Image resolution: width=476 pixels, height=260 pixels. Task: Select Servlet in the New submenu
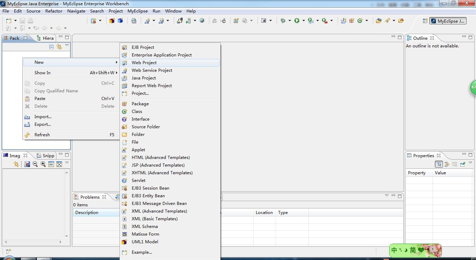point(170,181)
